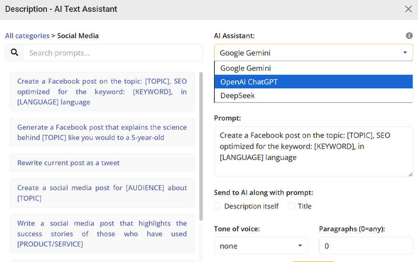Image resolution: width=418 pixels, height=262 pixels.
Task: Click the prompt list vertical scrollbar
Action: tap(201, 146)
